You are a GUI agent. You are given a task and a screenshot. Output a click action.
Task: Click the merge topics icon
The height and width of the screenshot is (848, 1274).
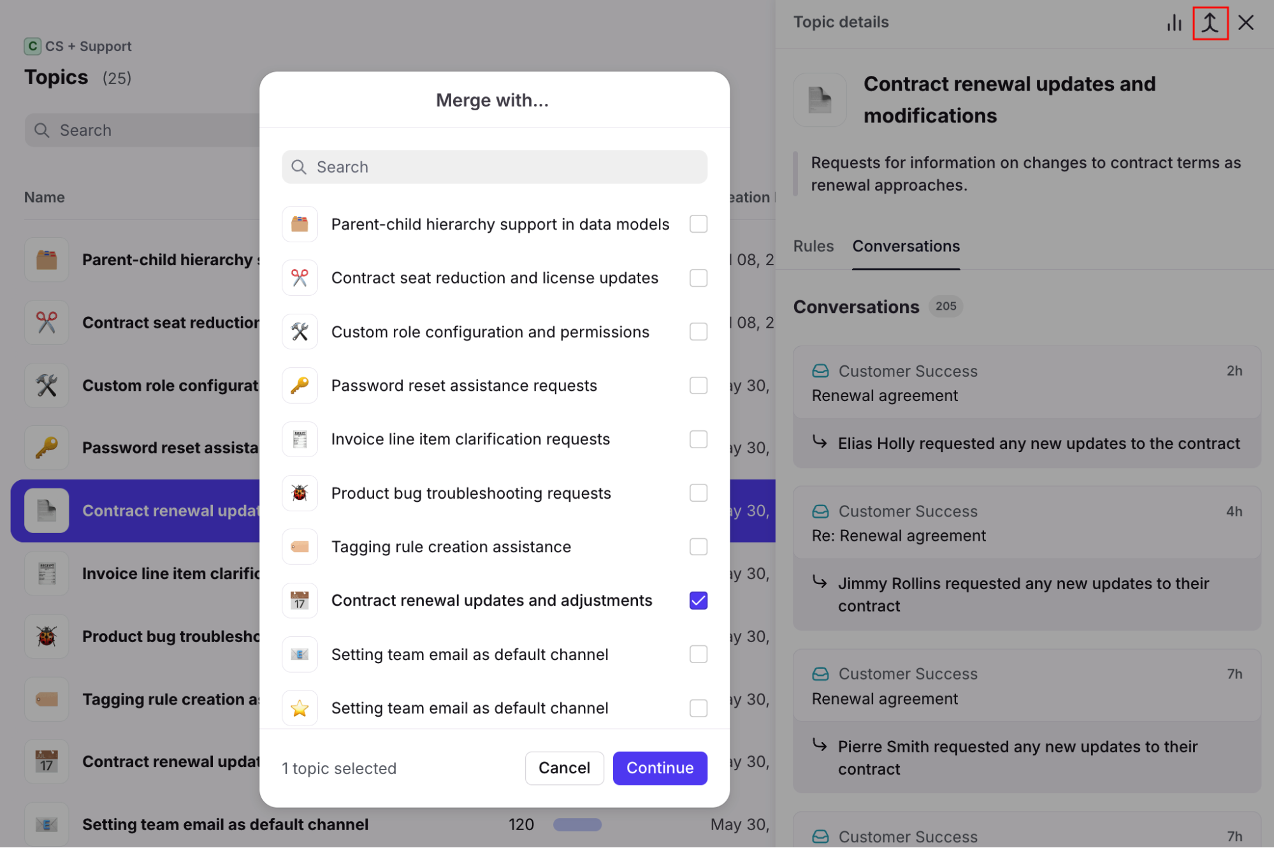(1210, 23)
